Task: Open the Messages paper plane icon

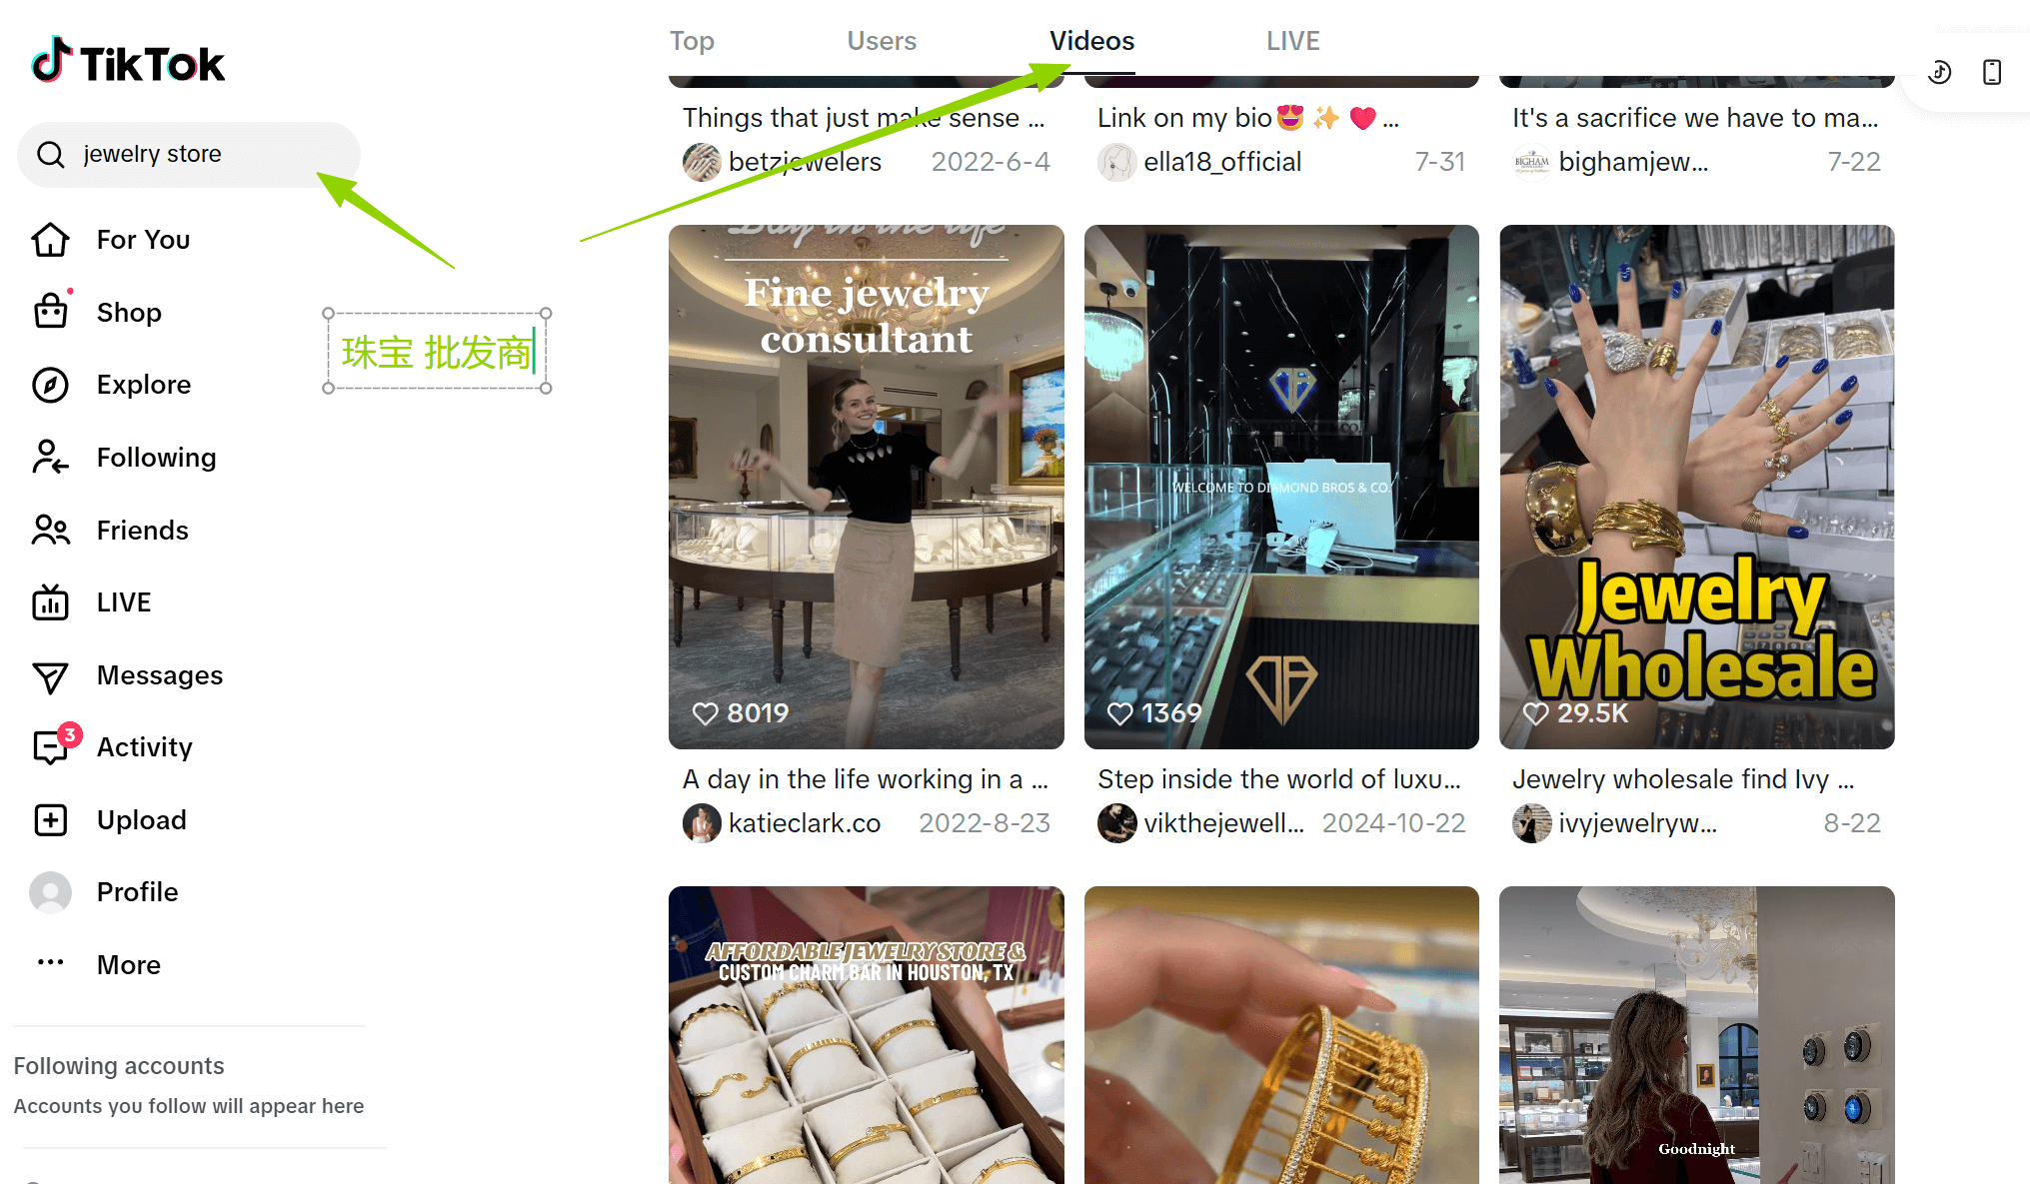Action: [51, 676]
